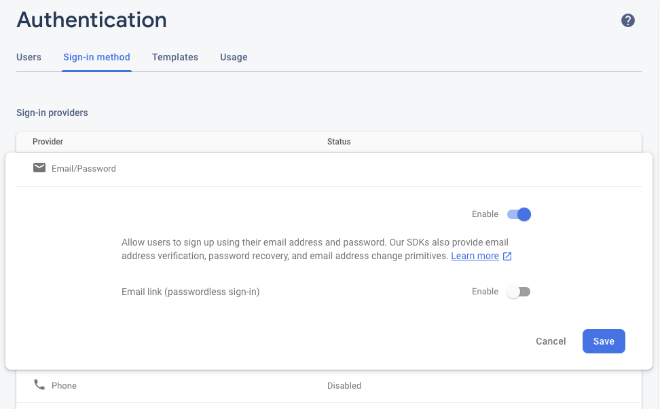Enable the Email link passwordless toggle
Image resolution: width=660 pixels, height=409 pixels.
[x=519, y=292]
